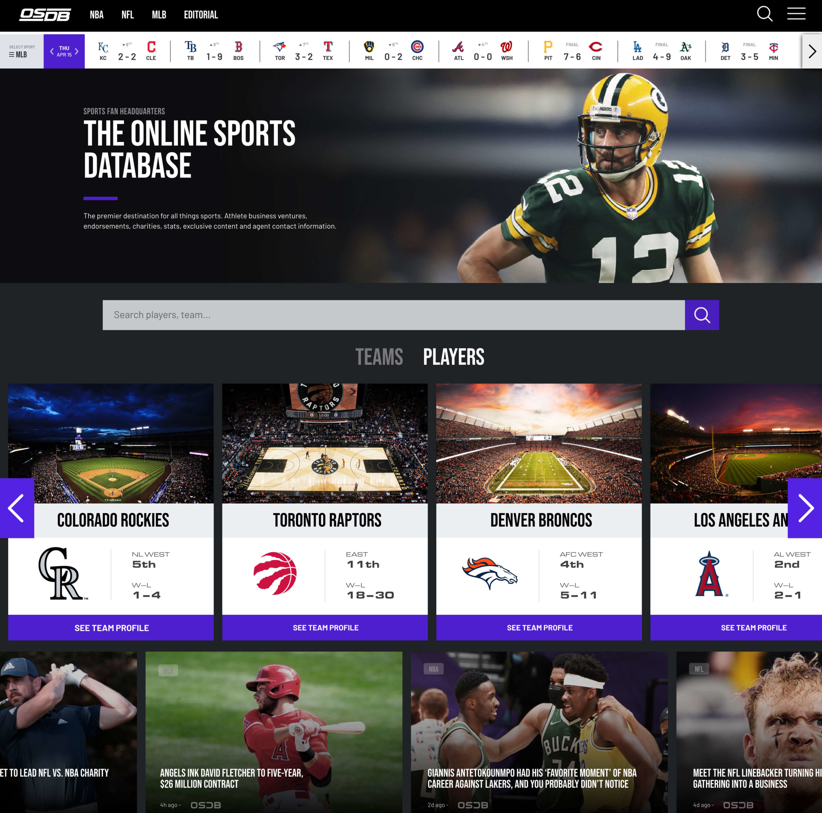822x813 pixels.
Task: See team profile for Toronto Raptors
Action: tap(325, 627)
